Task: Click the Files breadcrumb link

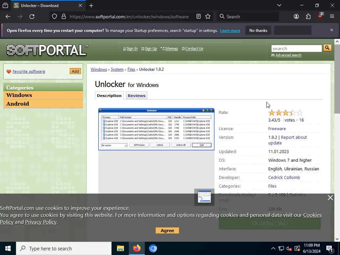Action: pyautogui.click(x=131, y=69)
